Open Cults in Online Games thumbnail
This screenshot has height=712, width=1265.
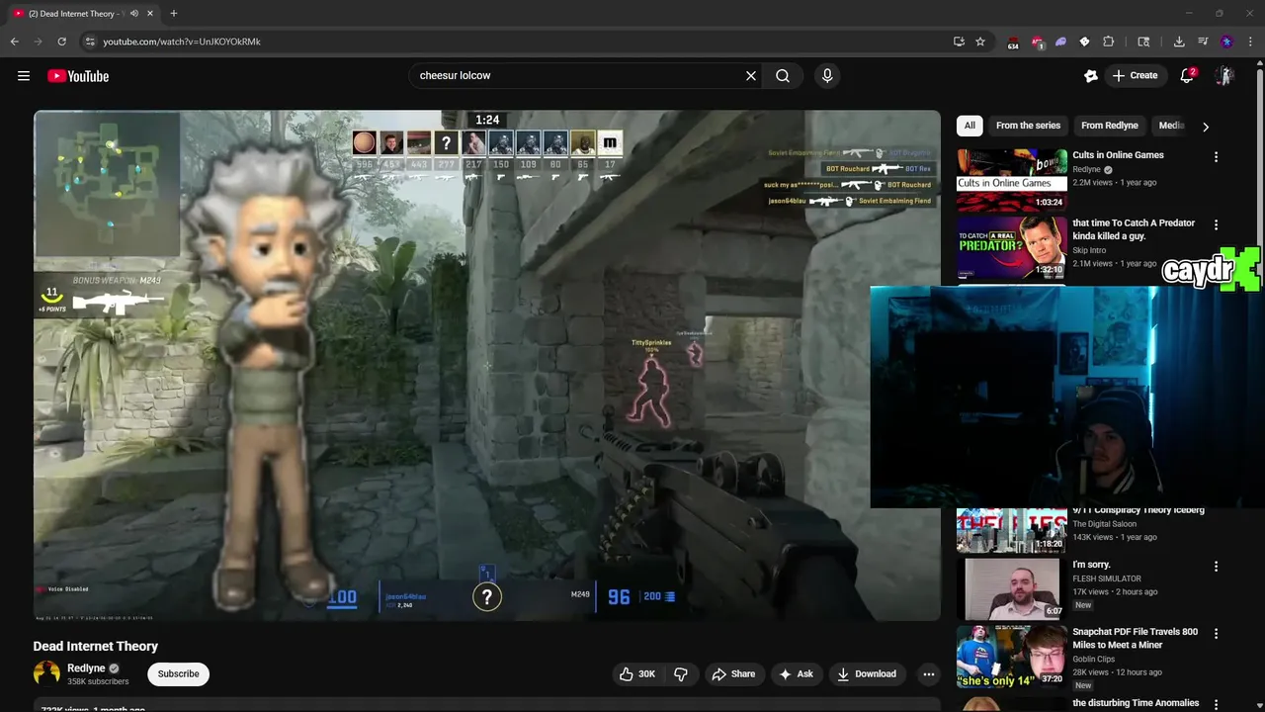pyautogui.click(x=1012, y=180)
